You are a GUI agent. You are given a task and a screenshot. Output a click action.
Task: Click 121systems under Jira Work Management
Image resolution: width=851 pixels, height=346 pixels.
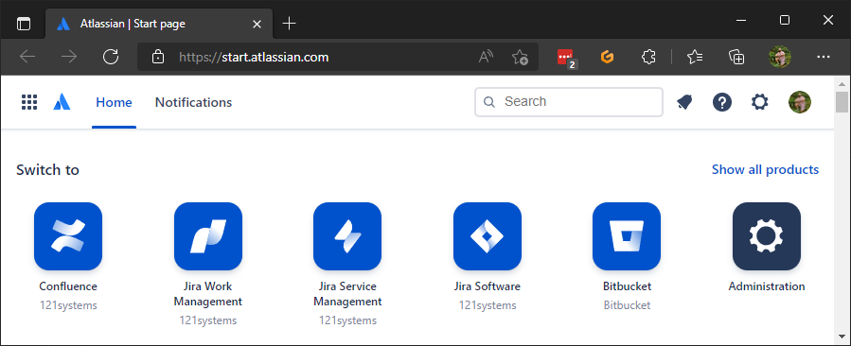tap(208, 320)
